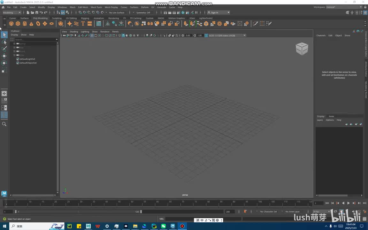Click the magnifier search icon in left sidebar
The image size is (368, 230).
point(4,124)
